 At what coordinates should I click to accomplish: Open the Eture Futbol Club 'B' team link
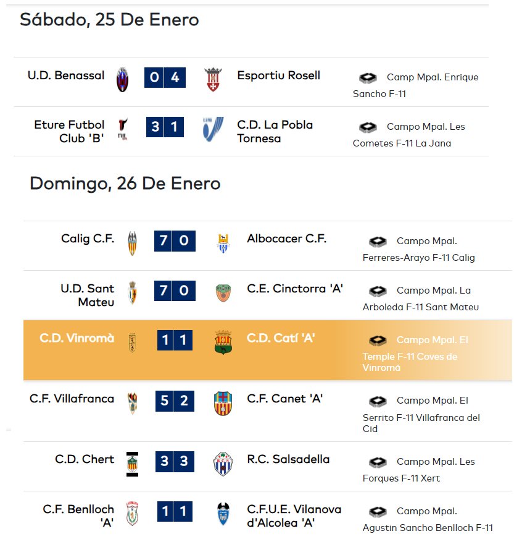click(x=69, y=131)
